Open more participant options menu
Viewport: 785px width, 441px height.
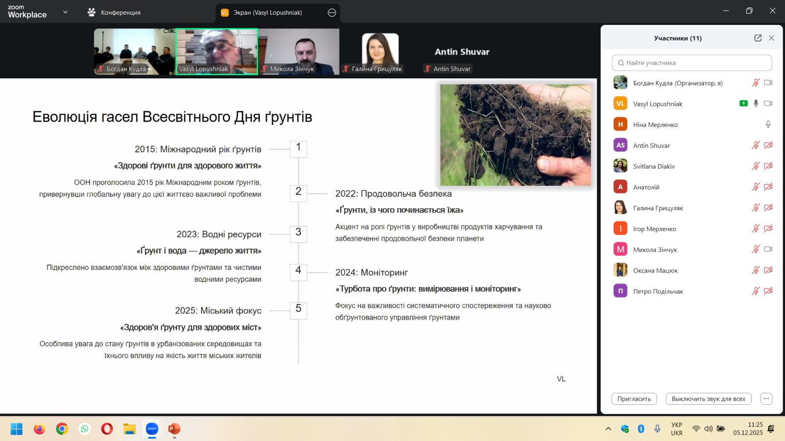[x=766, y=399]
